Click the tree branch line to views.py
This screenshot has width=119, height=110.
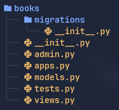click(13, 100)
